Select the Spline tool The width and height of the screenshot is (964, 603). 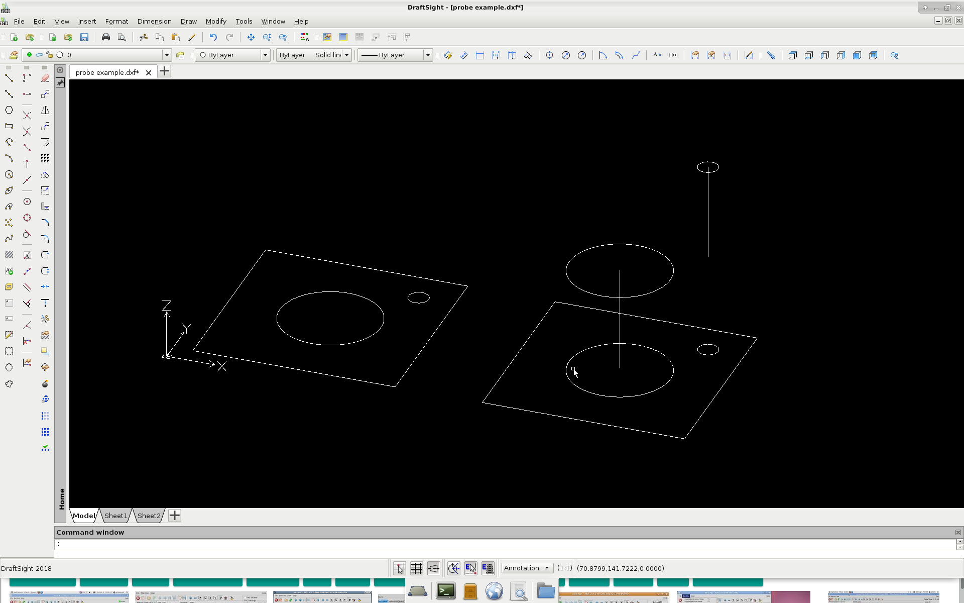coord(9,239)
